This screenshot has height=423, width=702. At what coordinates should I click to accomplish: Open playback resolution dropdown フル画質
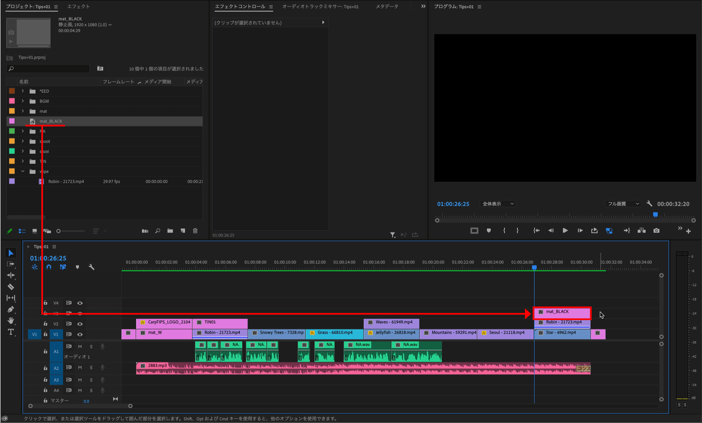[623, 204]
